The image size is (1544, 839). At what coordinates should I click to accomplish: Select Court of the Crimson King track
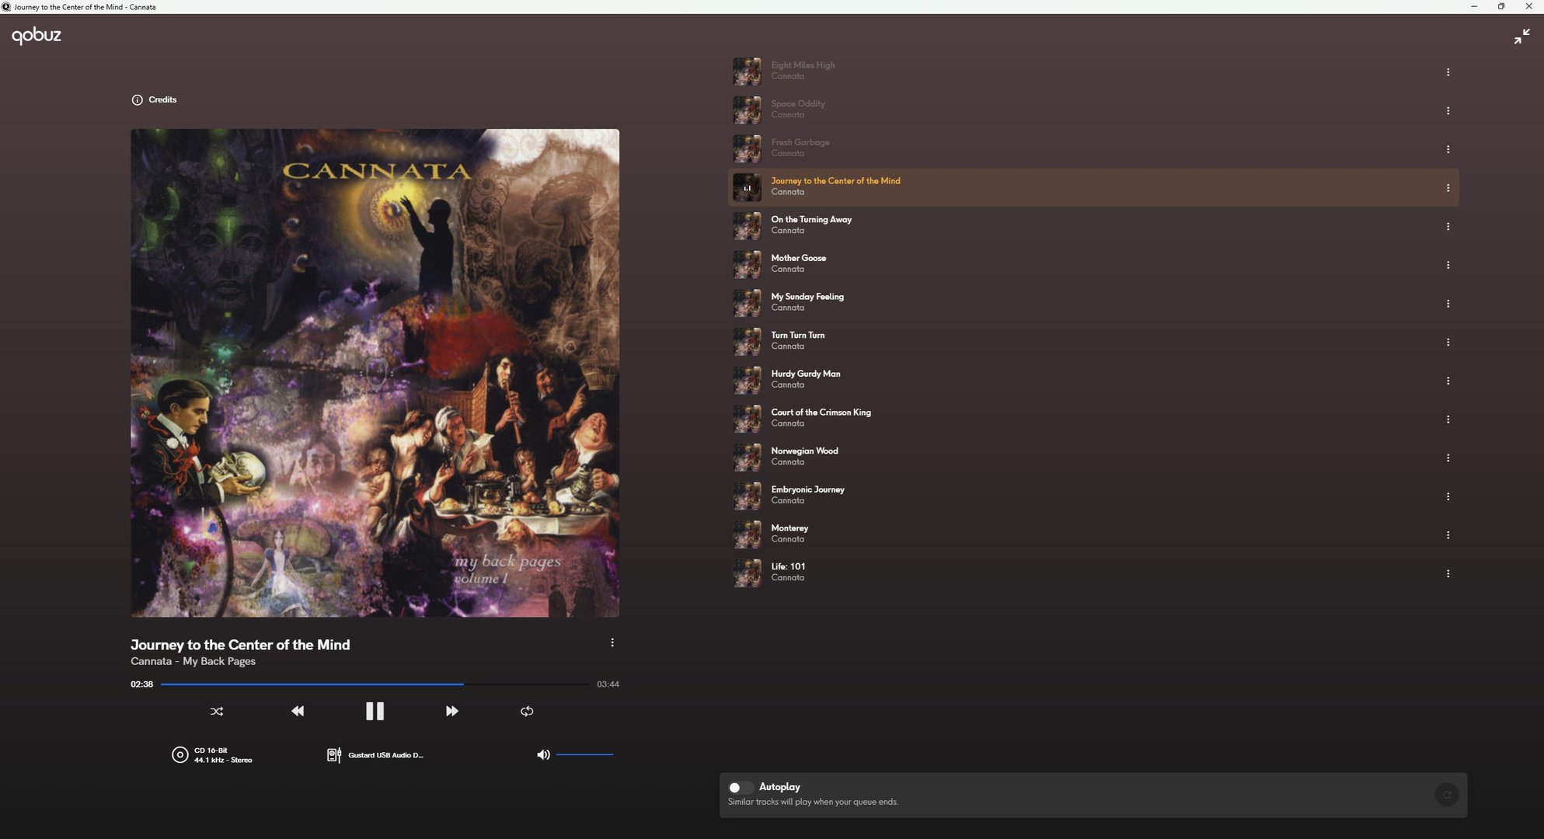(x=821, y=413)
